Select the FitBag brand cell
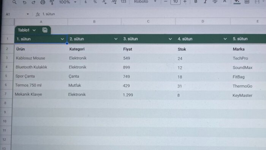The height and width of the screenshot is (150, 266). [248, 77]
